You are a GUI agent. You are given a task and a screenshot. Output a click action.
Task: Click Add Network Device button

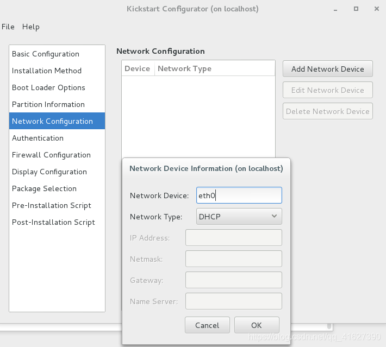click(x=328, y=69)
